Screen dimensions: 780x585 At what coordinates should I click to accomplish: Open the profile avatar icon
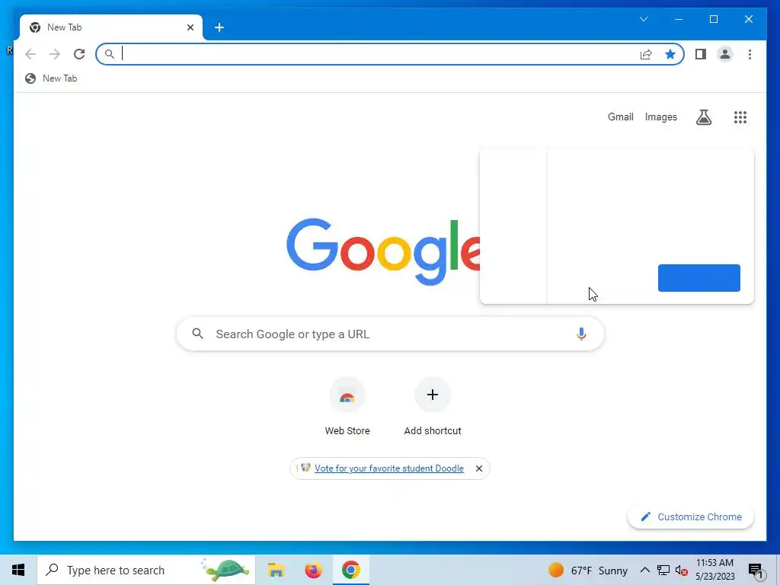click(x=725, y=54)
